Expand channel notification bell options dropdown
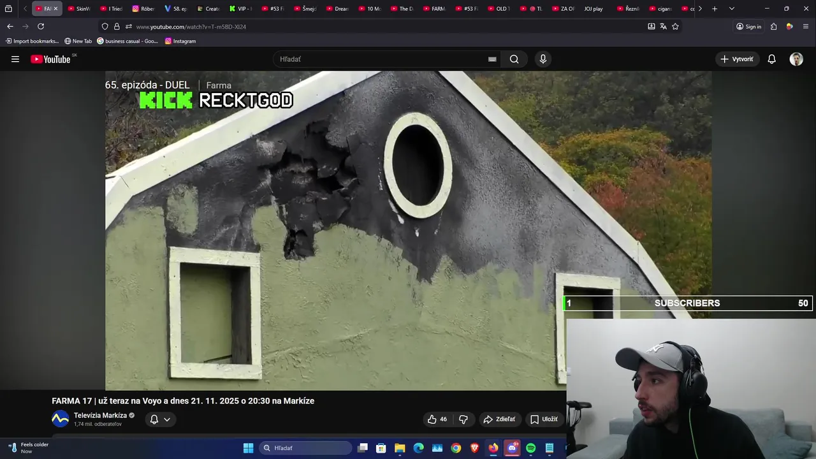 [167, 419]
